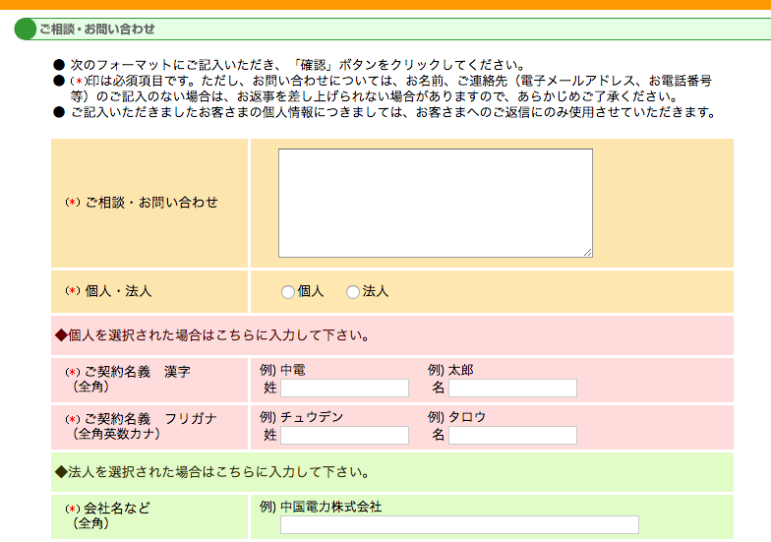Click the example text 中国電力株式会社
Screen dimensions: 771x542
[x=330, y=508]
